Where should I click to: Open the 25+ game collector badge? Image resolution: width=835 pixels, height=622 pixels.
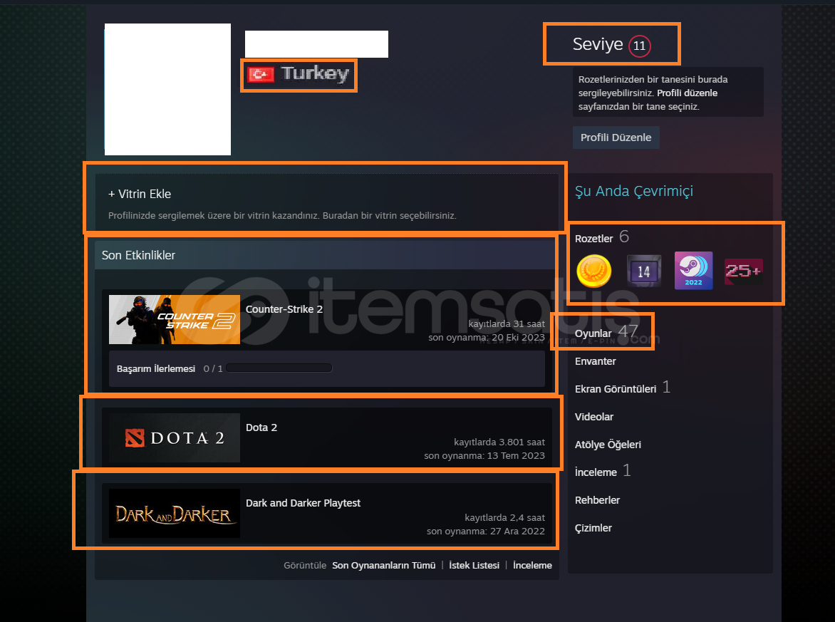click(x=743, y=271)
